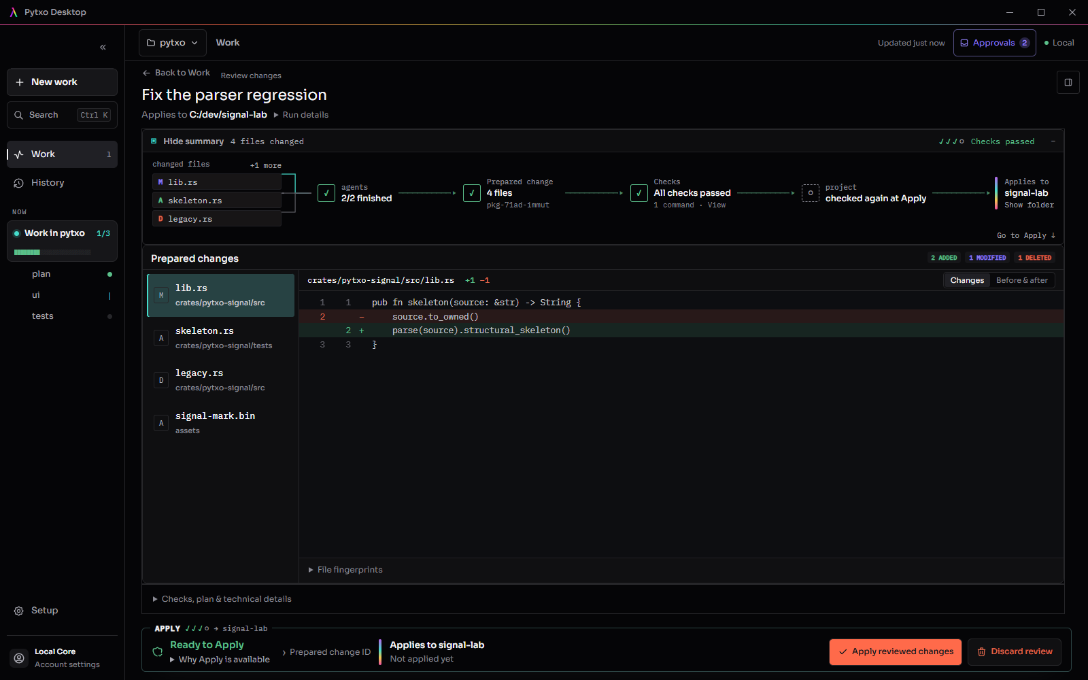The image size is (1088, 680).
Task: Select lib.rs in Prepared changes list
Action: [x=221, y=295]
